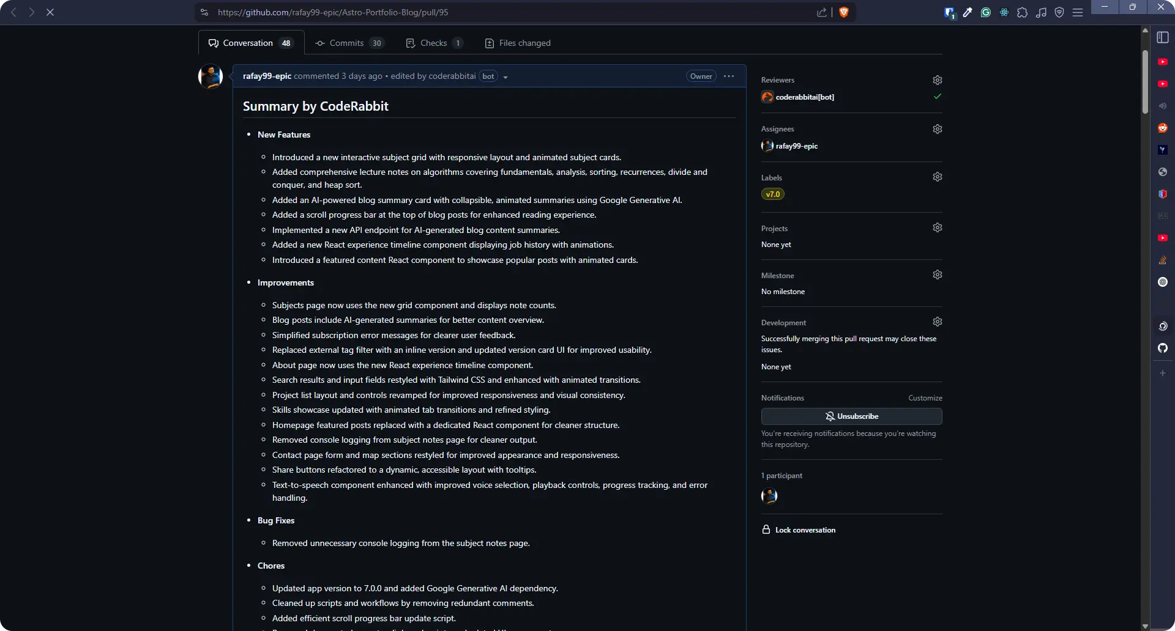Switch to the Conversation tab
Viewport: 1175px width, 631px height.
coord(251,43)
